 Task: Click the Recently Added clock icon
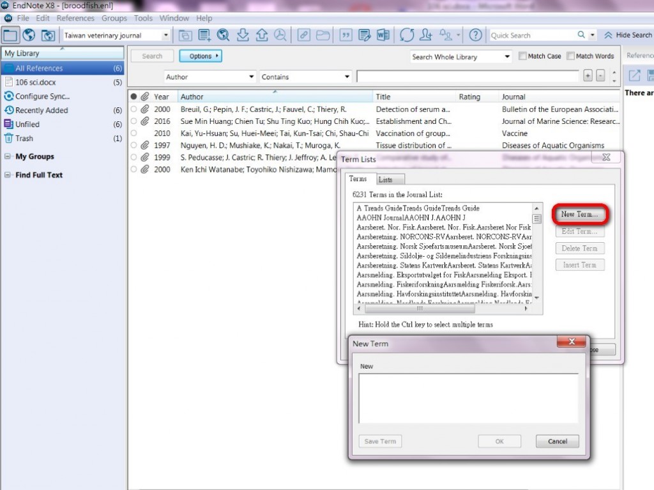click(x=9, y=110)
